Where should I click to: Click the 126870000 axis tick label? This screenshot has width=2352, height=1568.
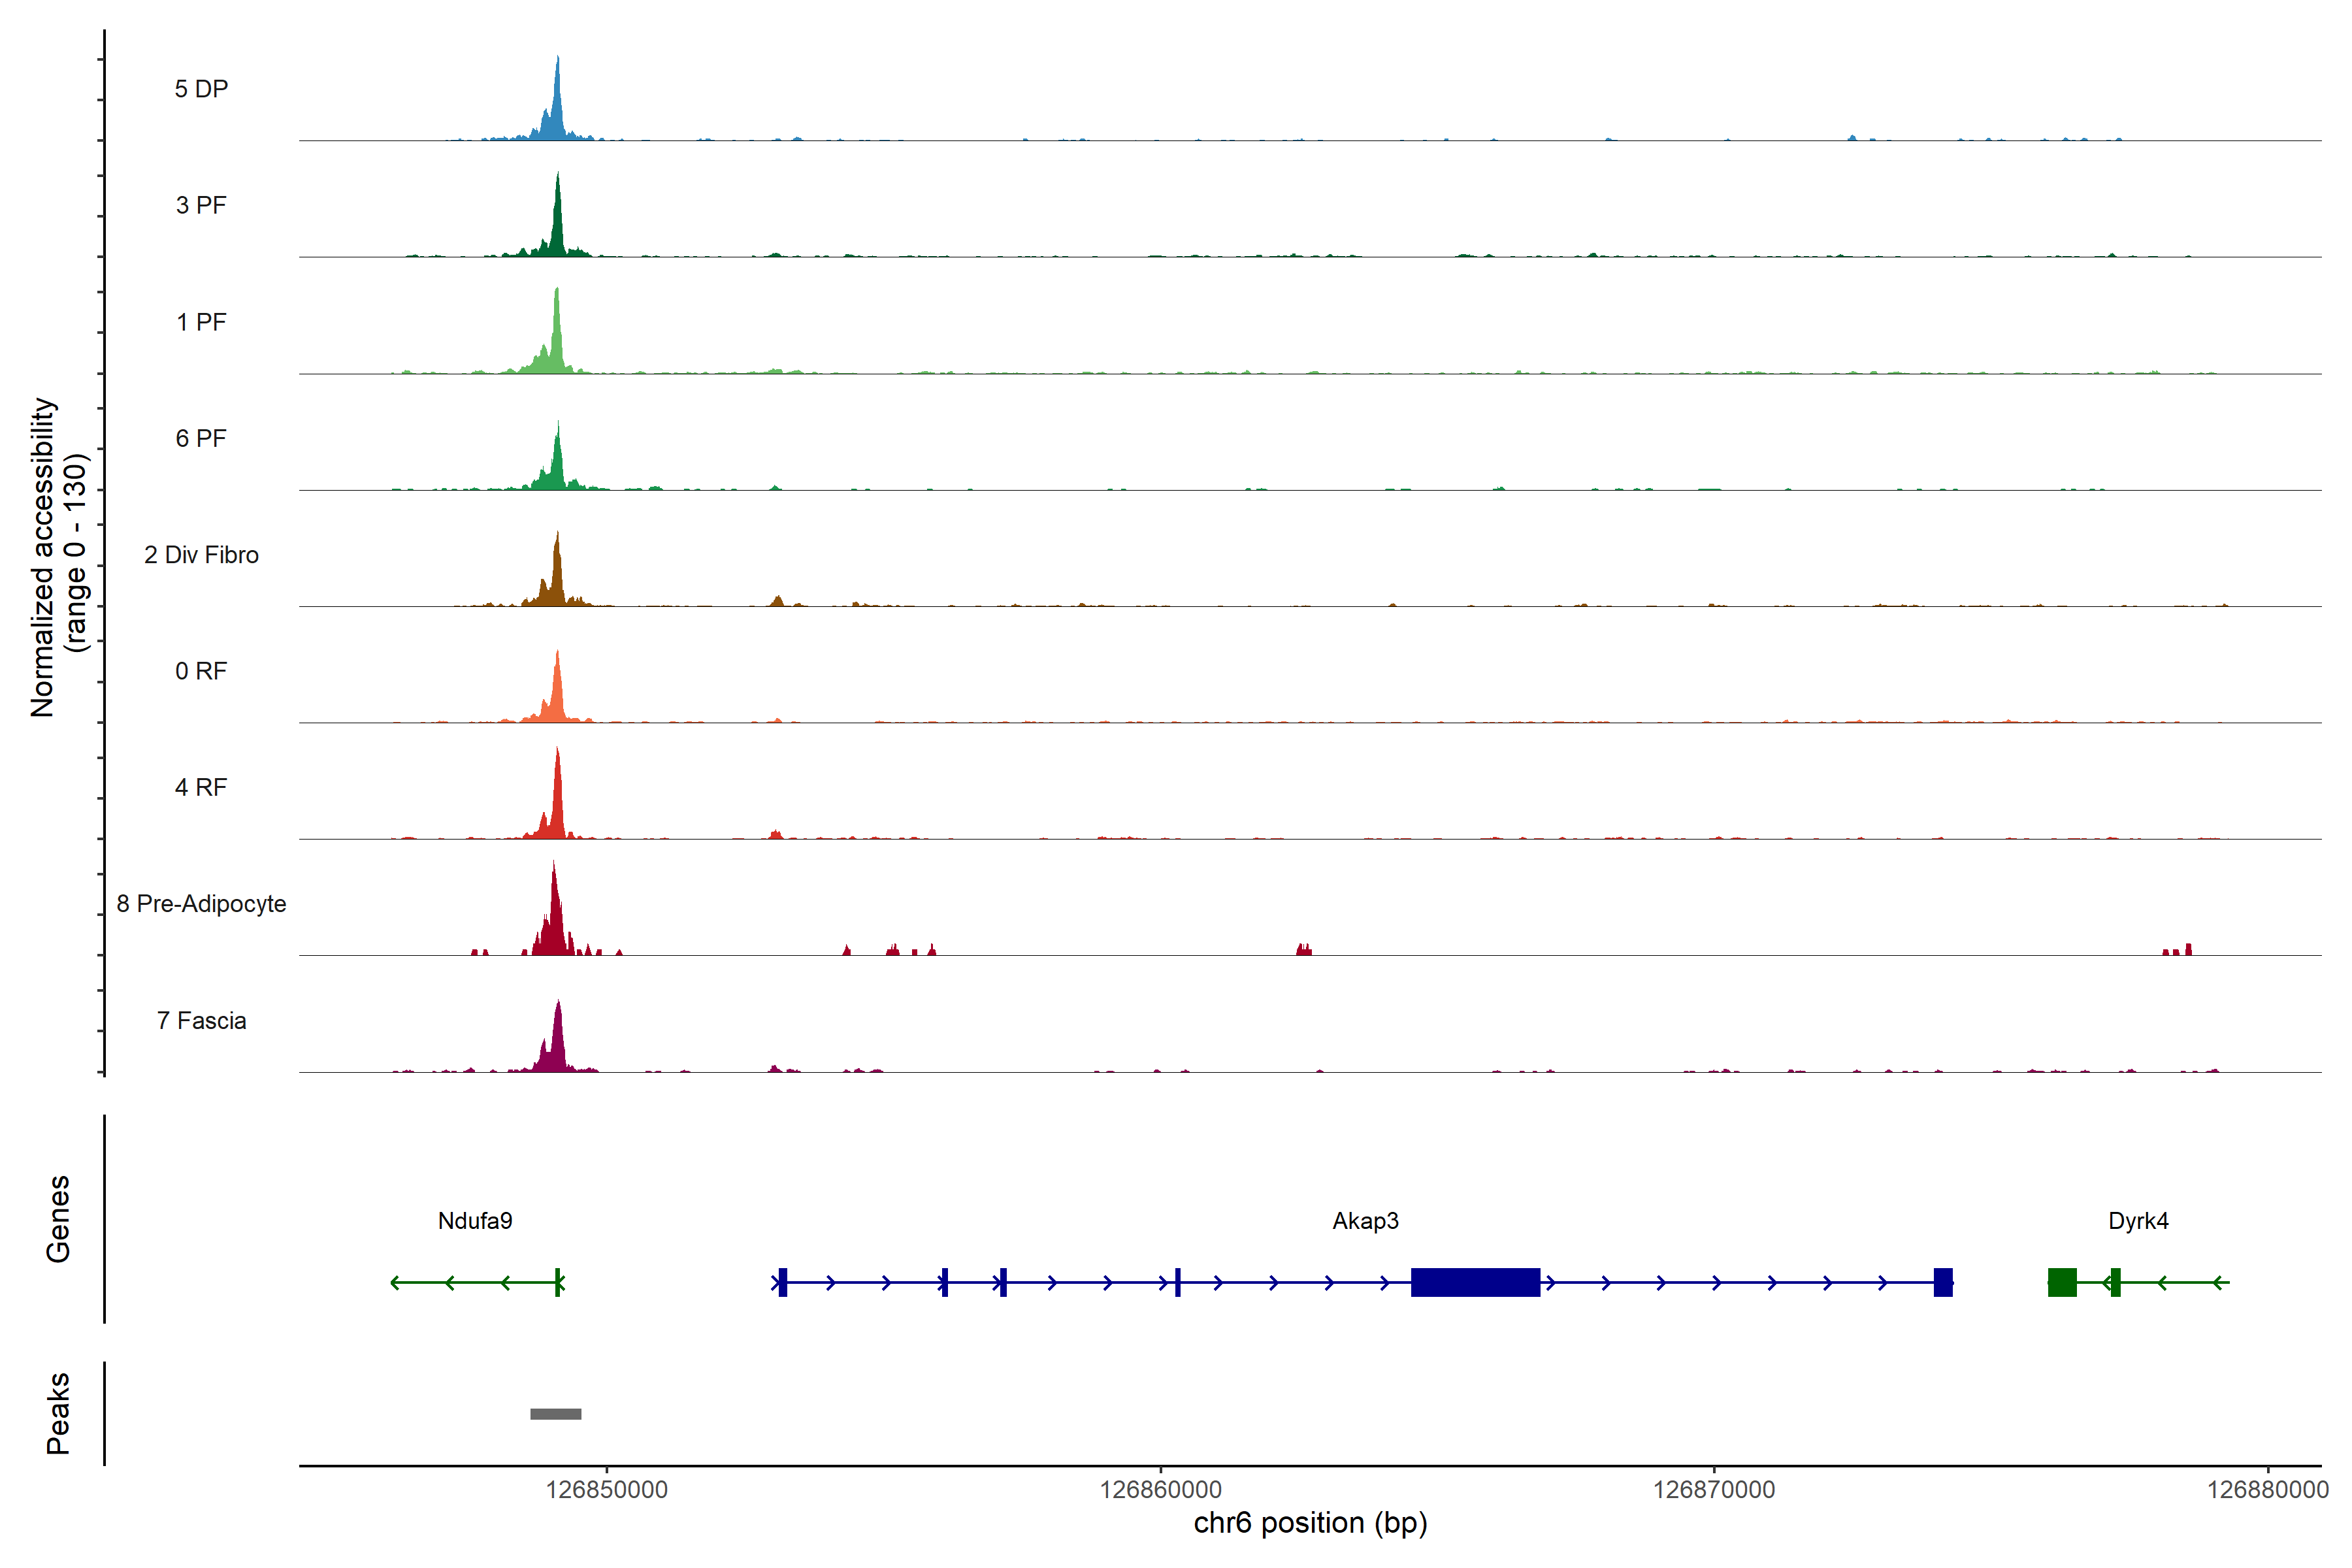[x=1714, y=1489]
